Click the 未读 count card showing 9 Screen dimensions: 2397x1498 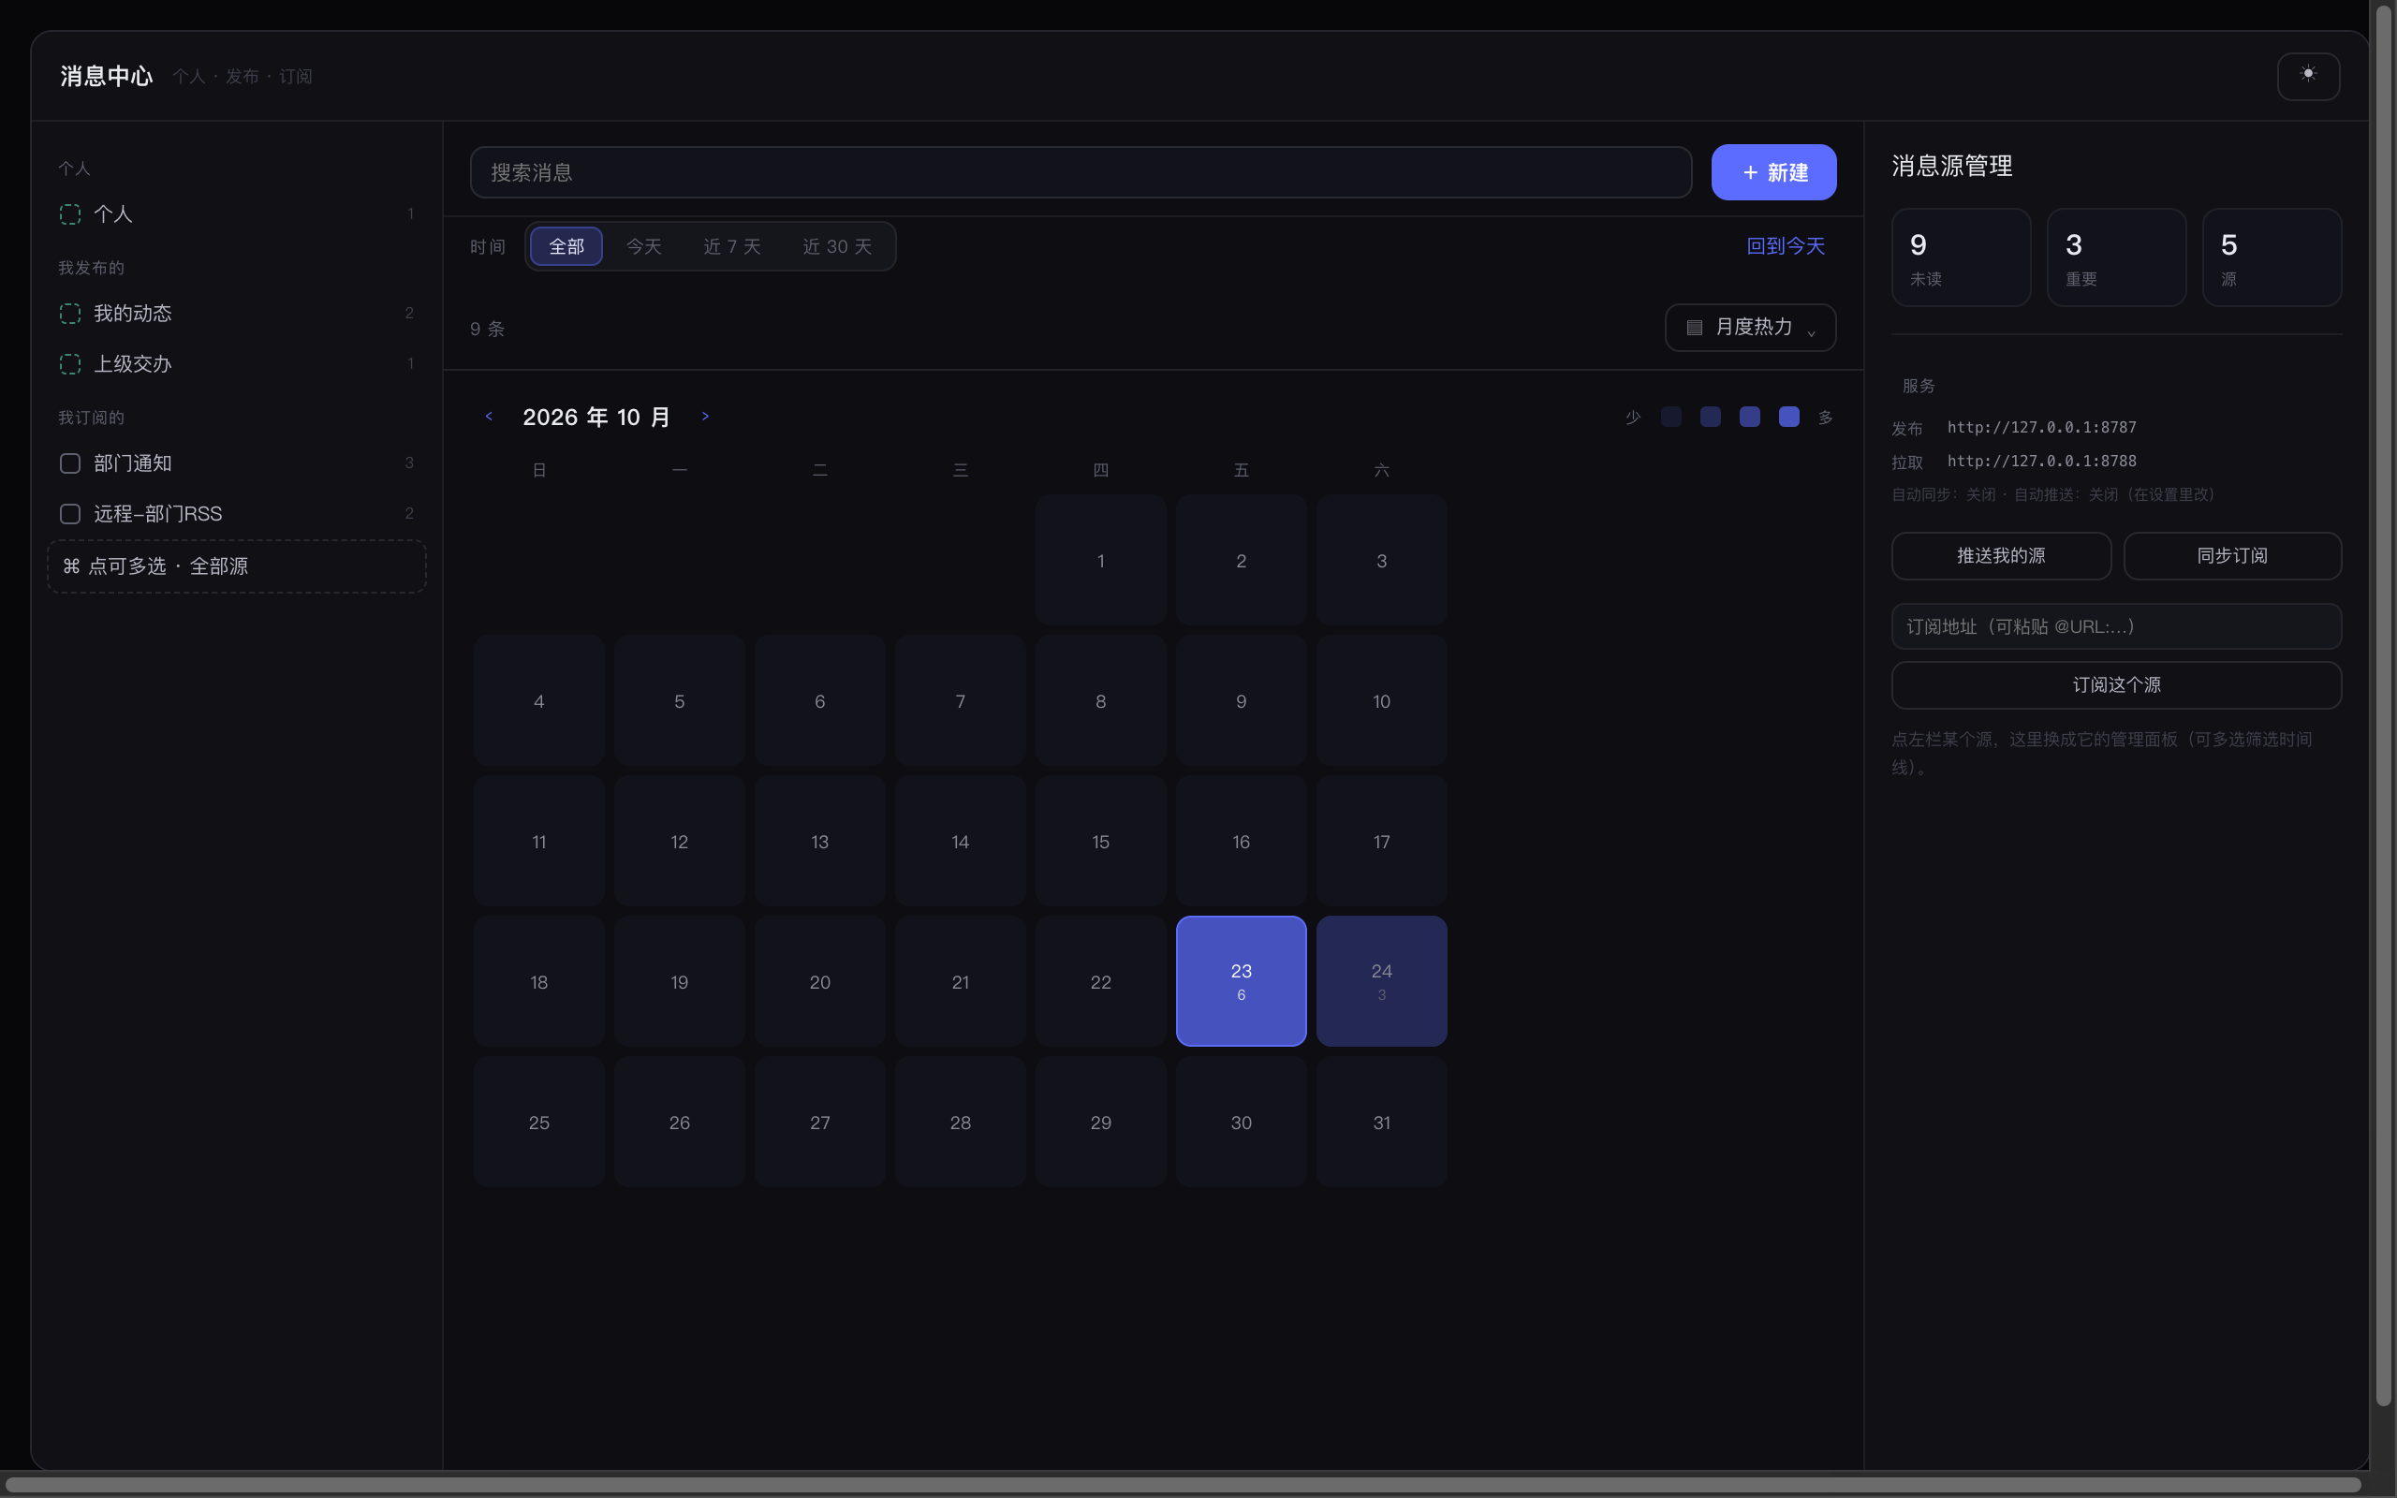pos(1962,257)
